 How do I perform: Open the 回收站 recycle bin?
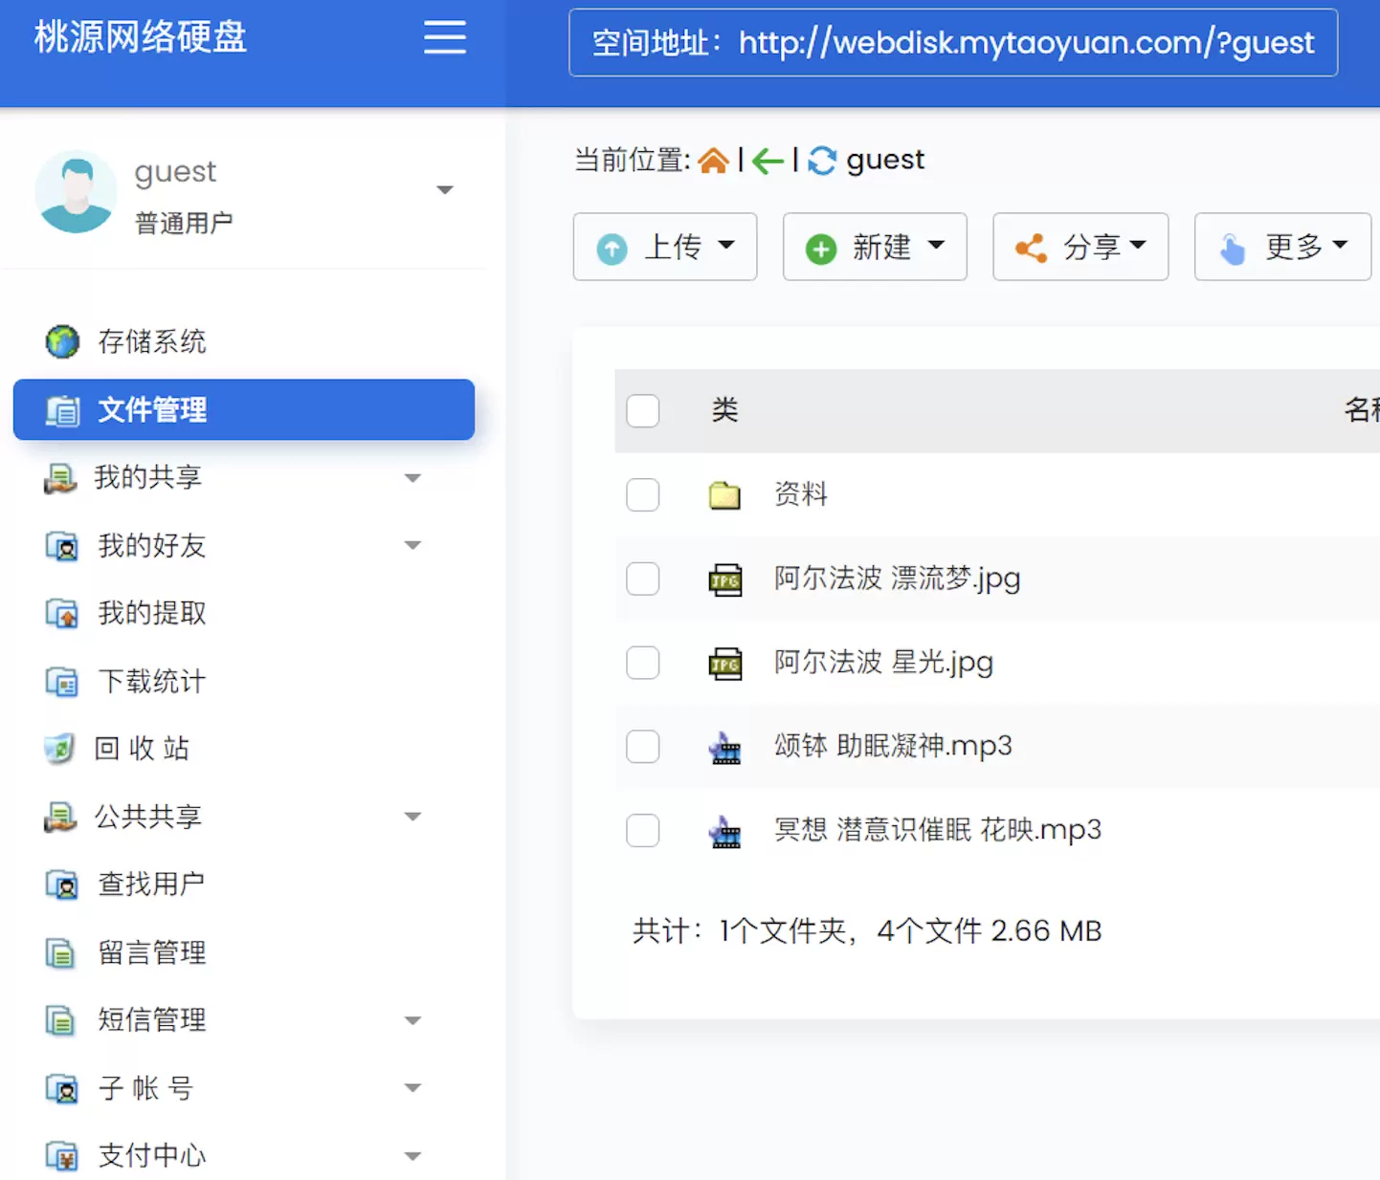coord(143,749)
